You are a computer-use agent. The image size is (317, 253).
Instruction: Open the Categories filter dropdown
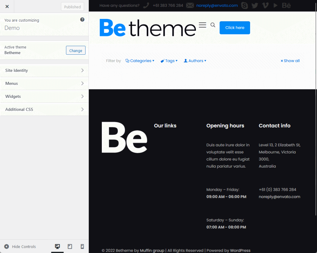click(x=140, y=61)
